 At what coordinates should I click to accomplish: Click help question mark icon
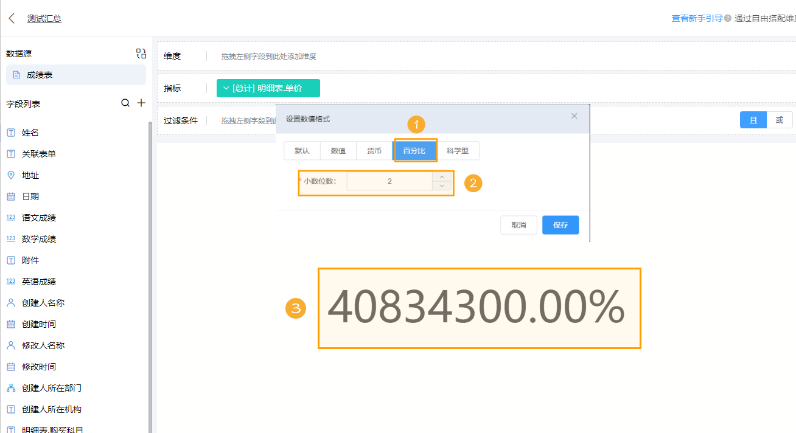point(727,18)
